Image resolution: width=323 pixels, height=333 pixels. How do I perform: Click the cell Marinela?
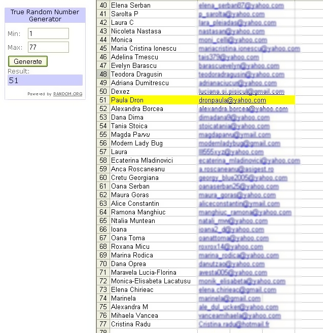click(x=154, y=298)
